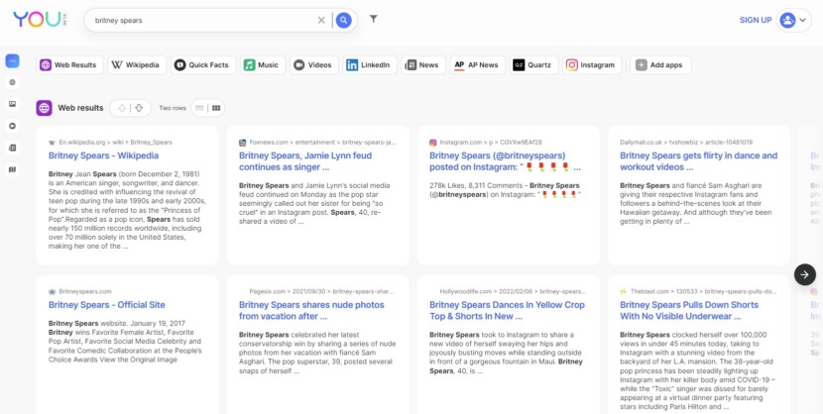Click the Add apps button
Viewport: 823px width, 414px height.
coord(660,65)
